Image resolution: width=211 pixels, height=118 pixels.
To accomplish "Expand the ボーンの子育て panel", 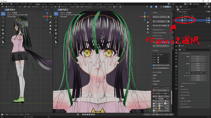I will [157, 72].
